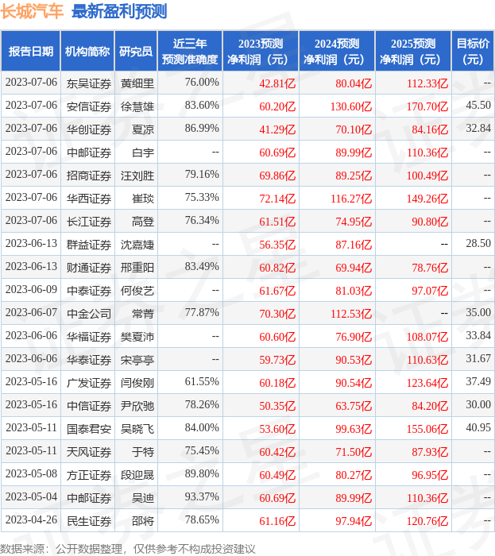Screen dimensions: 495x556
Task: Click 2025 profit 112.33亿
Action: (427, 83)
